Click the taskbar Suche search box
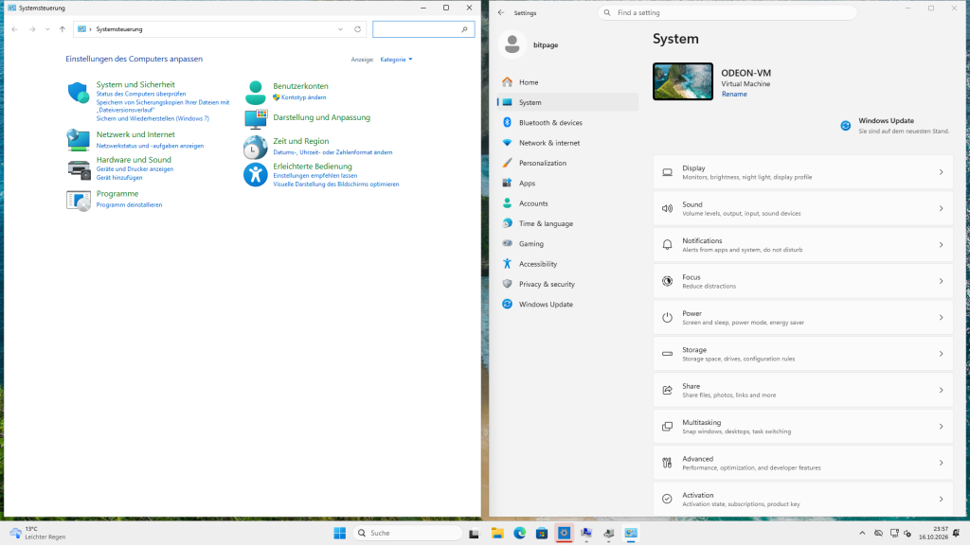Viewport: 970px width, 545px height. 407,534
